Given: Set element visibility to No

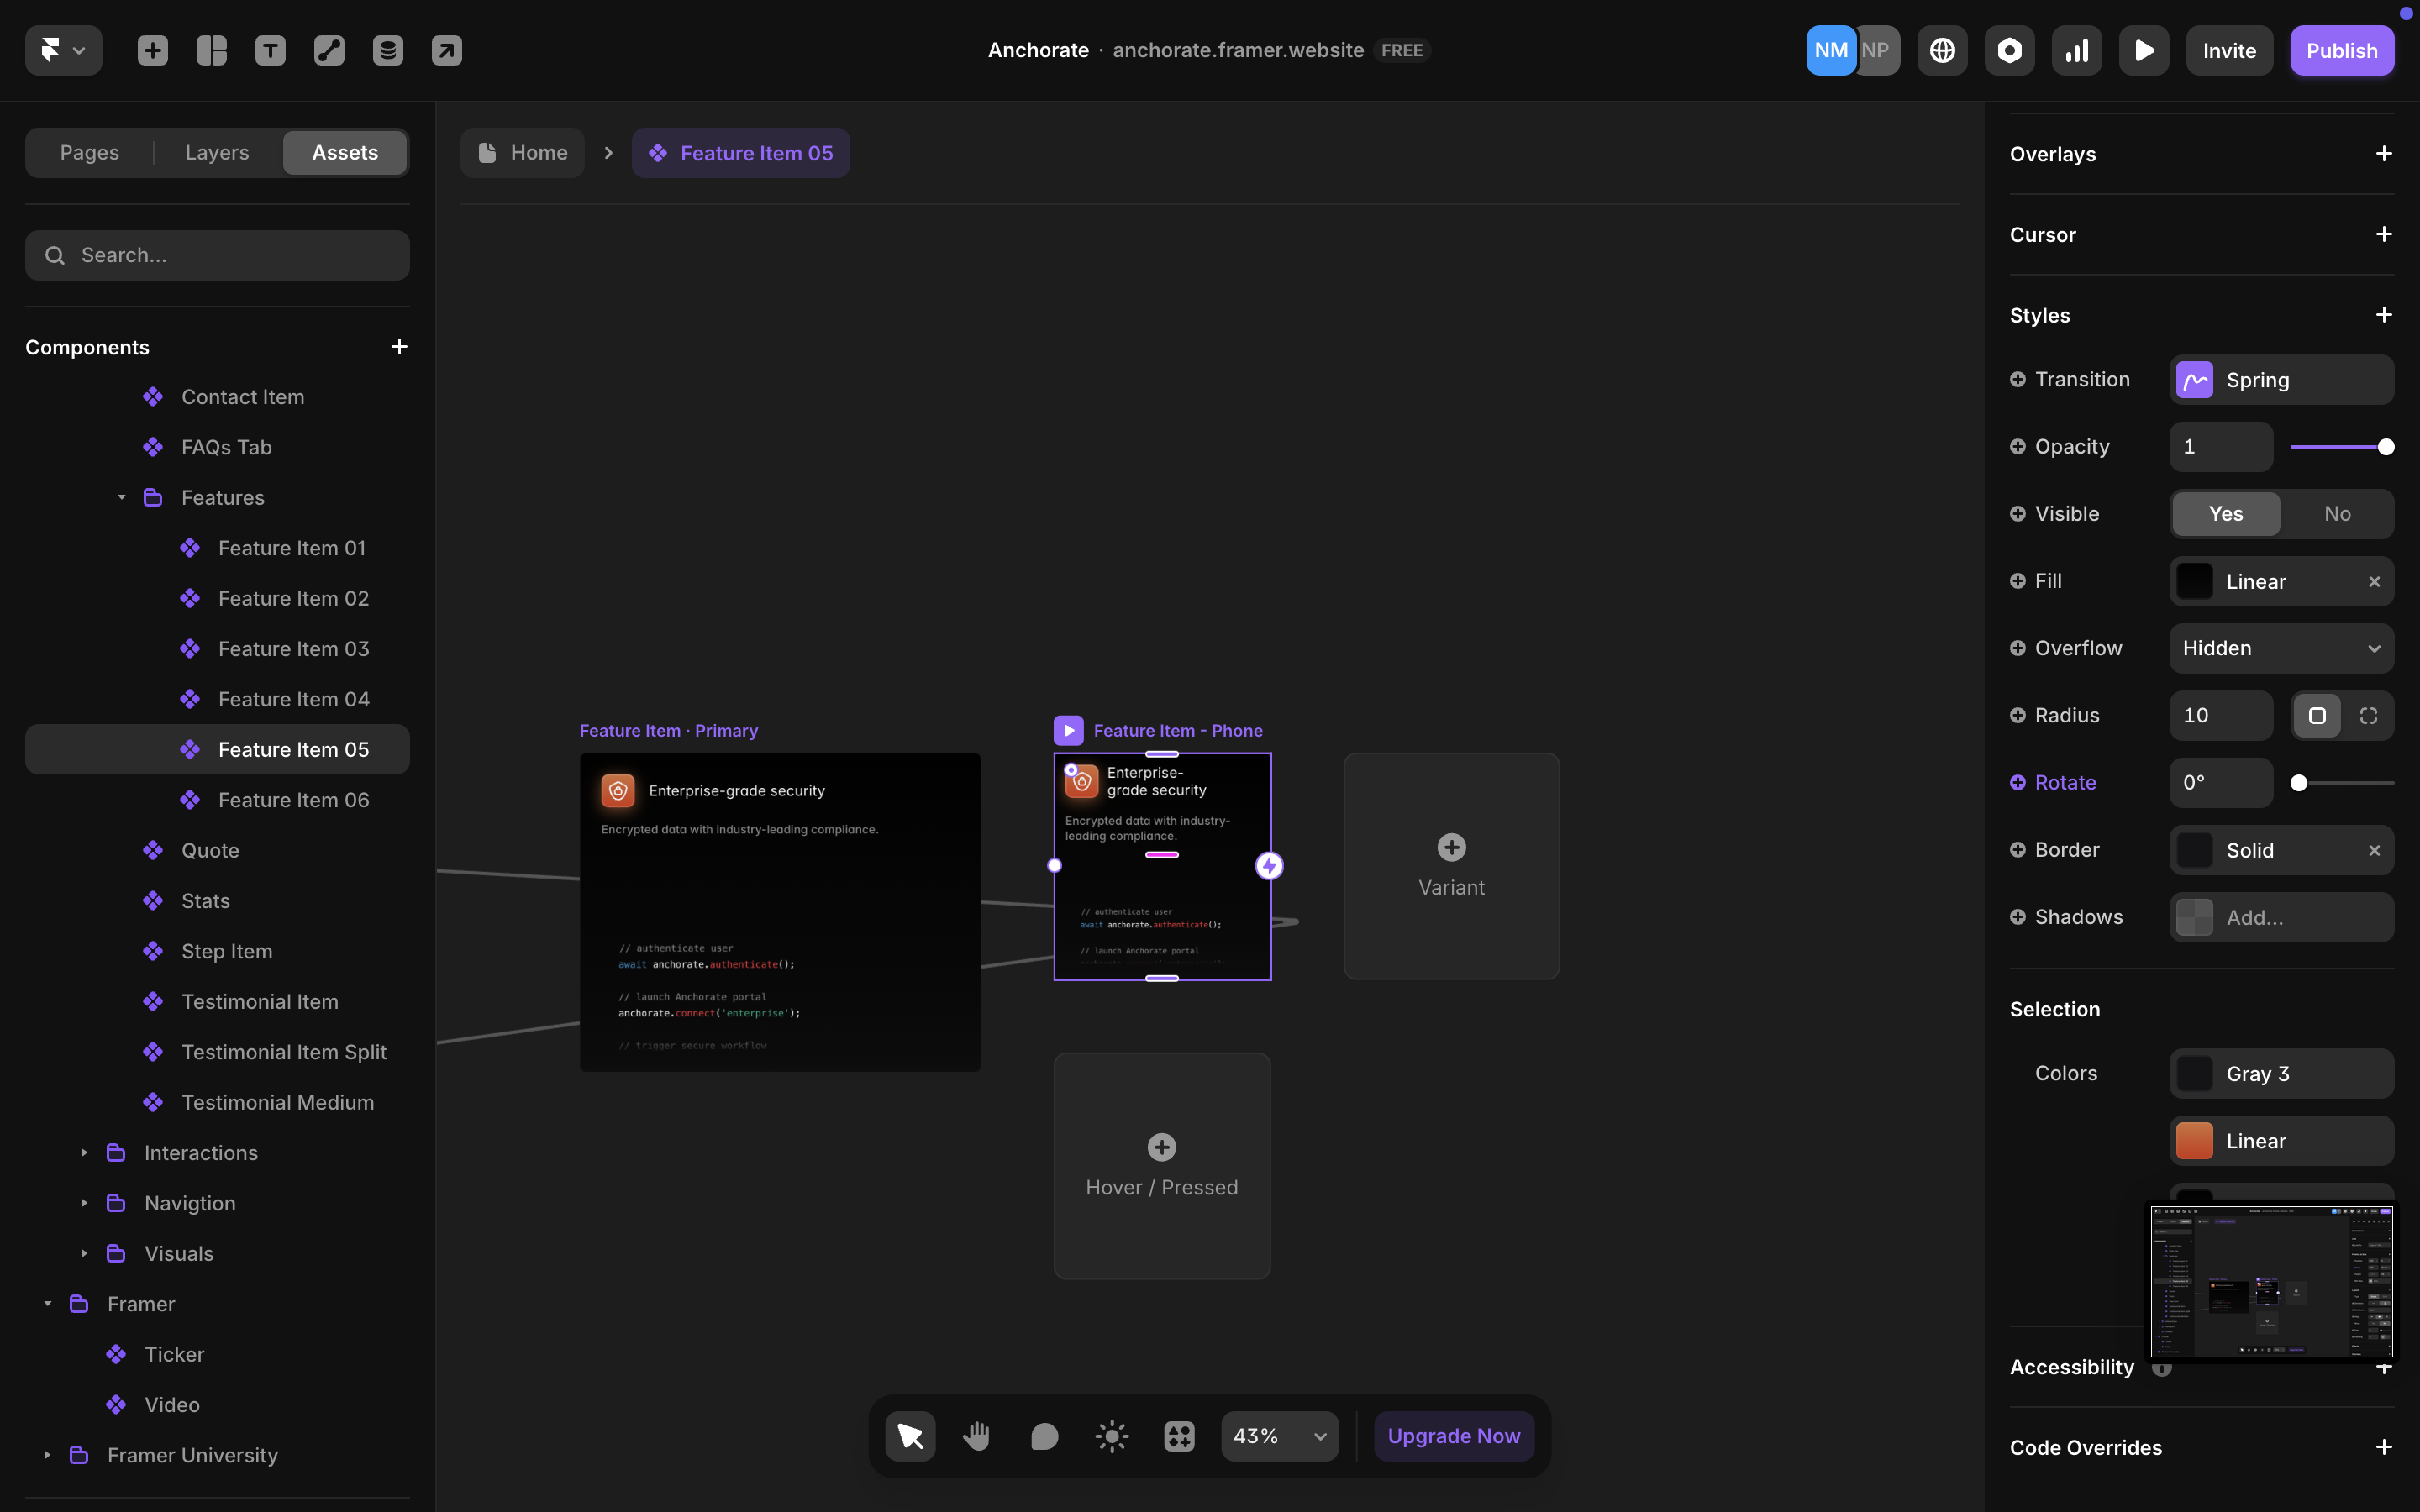Looking at the screenshot, I should pyautogui.click(x=2336, y=513).
